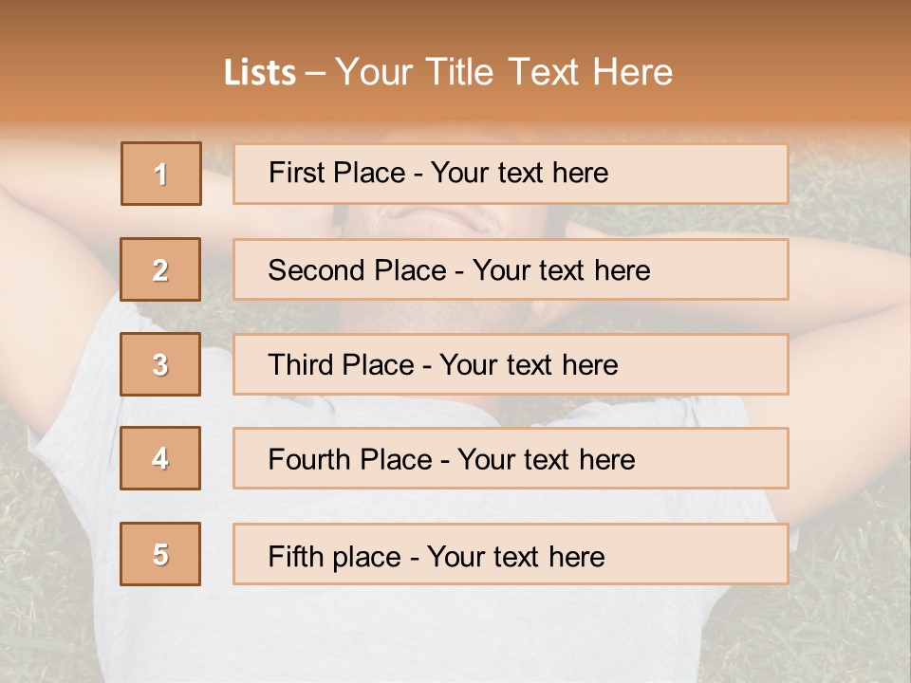
Task: Click the words 'Fourth Place' in list
Action: 350,459
